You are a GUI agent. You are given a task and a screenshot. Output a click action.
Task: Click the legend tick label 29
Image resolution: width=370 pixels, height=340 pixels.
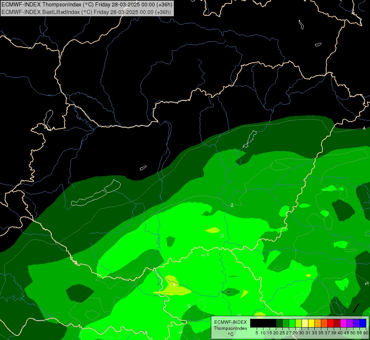coord(295,333)
